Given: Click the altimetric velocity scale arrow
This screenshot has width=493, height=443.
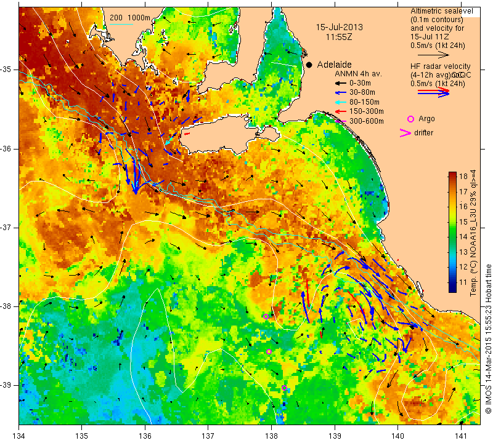Looking at the screenshot, I should click(433, 55).
